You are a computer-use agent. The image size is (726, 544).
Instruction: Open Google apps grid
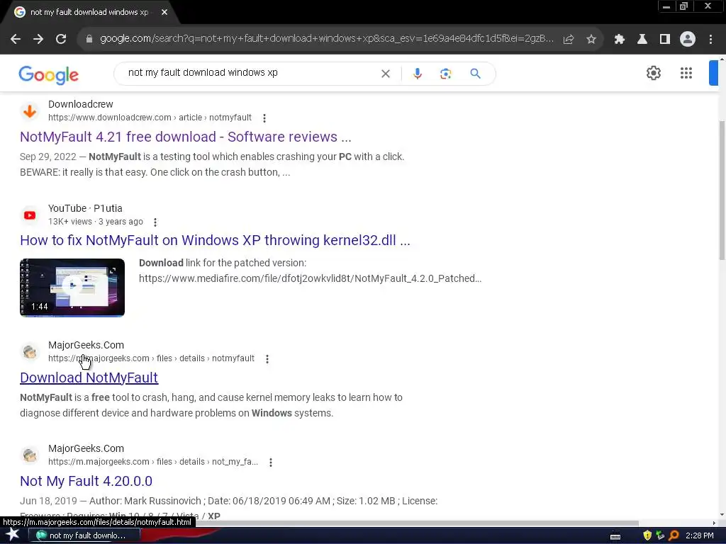click(x=686, y=73)
